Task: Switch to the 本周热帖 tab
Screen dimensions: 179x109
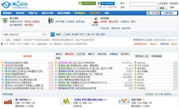Action: click(x=113, y=54)
